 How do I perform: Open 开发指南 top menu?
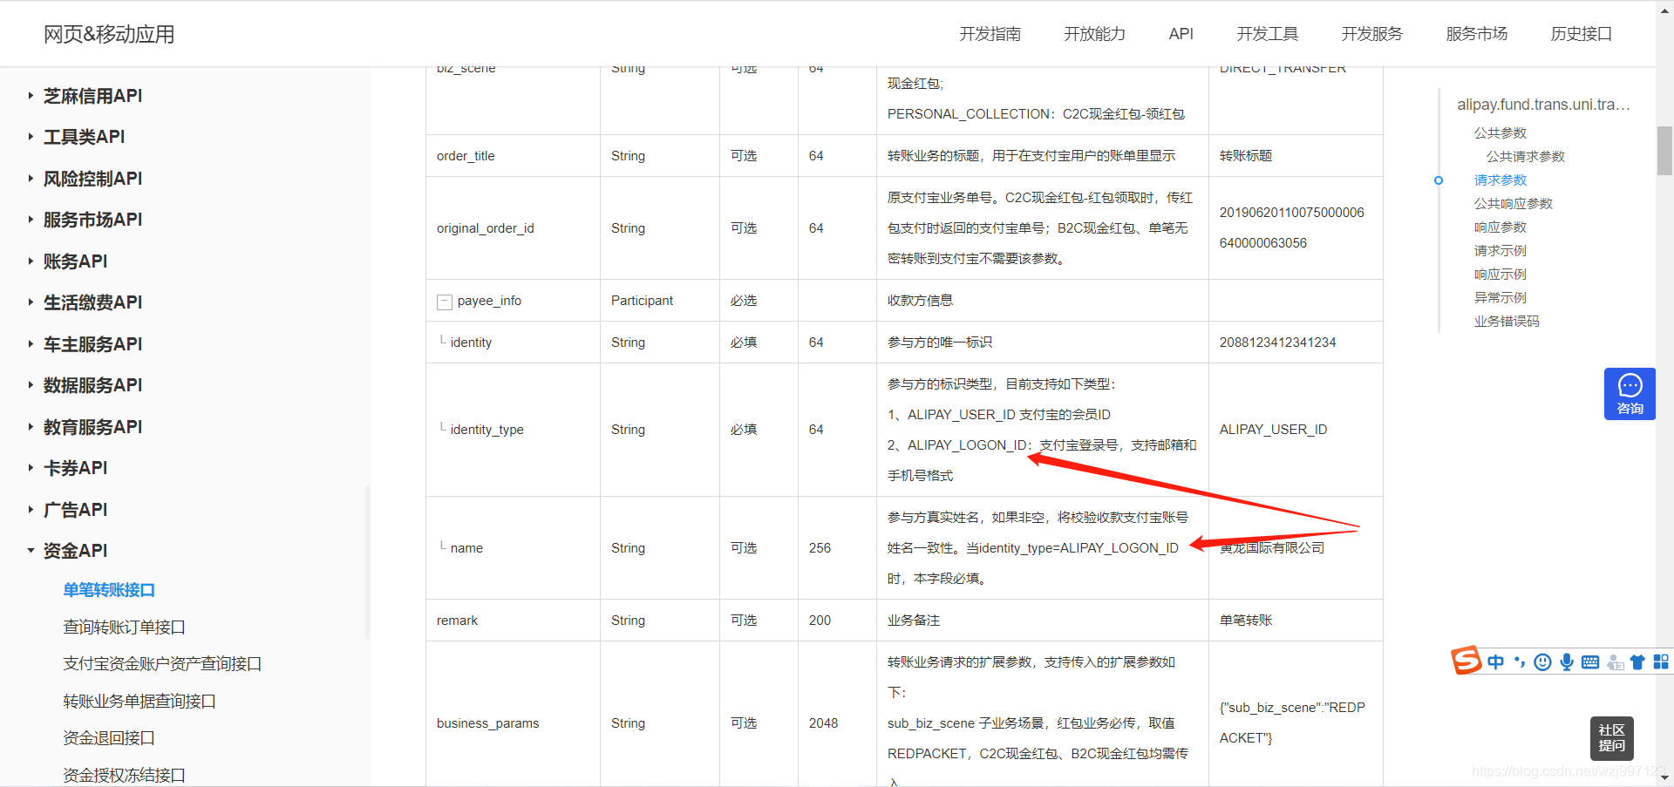[990, 34]
